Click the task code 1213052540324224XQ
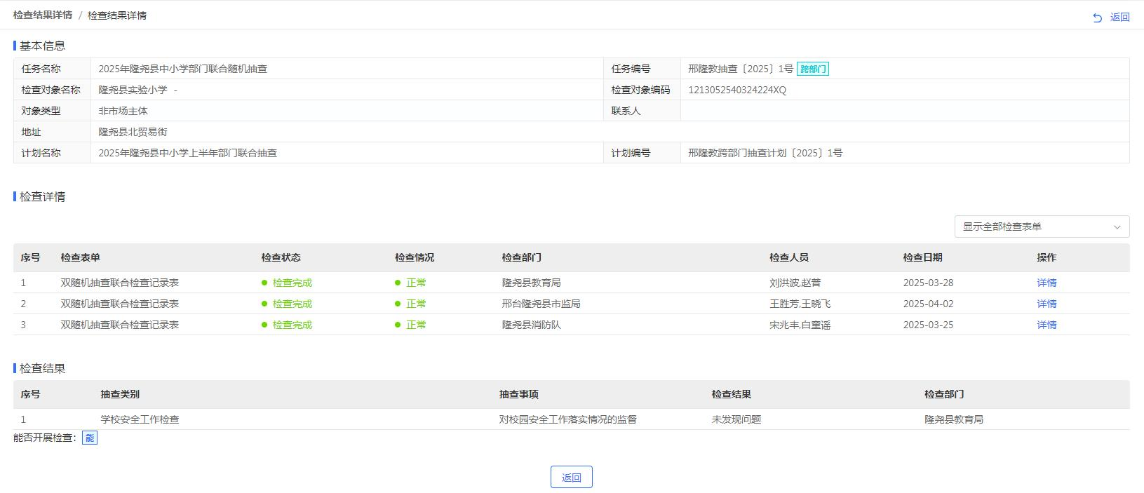The height and width of the screenshot is (493, 1144). coord(736,90)
